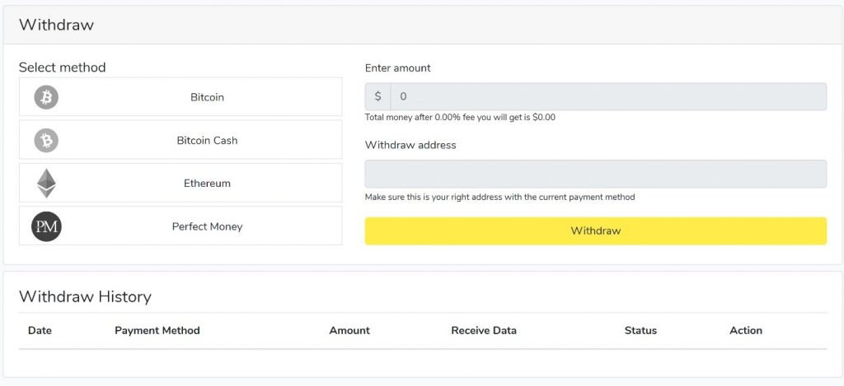Pick Perfect Money as withdraw method
Screen dimensions: 844x386
click(181, 226)
